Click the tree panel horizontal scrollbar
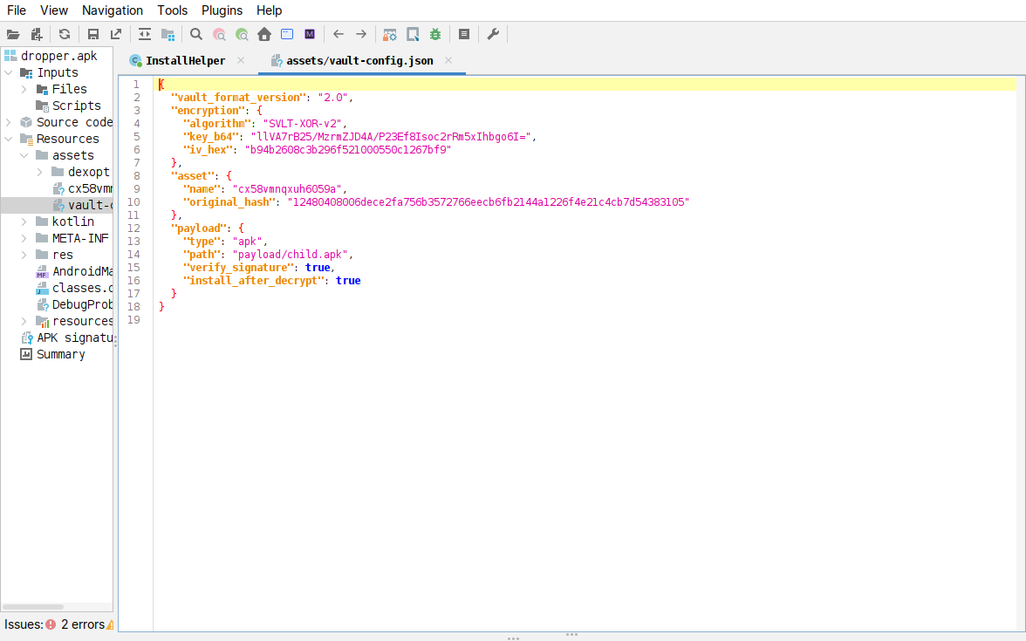Viewport: 1026px width, 641px height. tap(33, 607)
